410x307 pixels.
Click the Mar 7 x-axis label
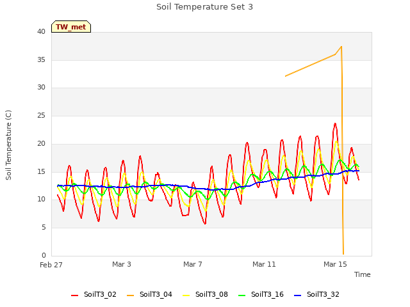click(193, 264)
